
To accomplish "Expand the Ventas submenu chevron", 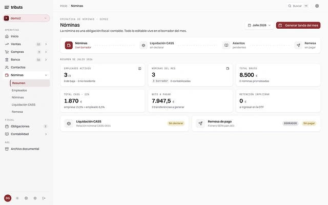I will (x=46, y=44).
